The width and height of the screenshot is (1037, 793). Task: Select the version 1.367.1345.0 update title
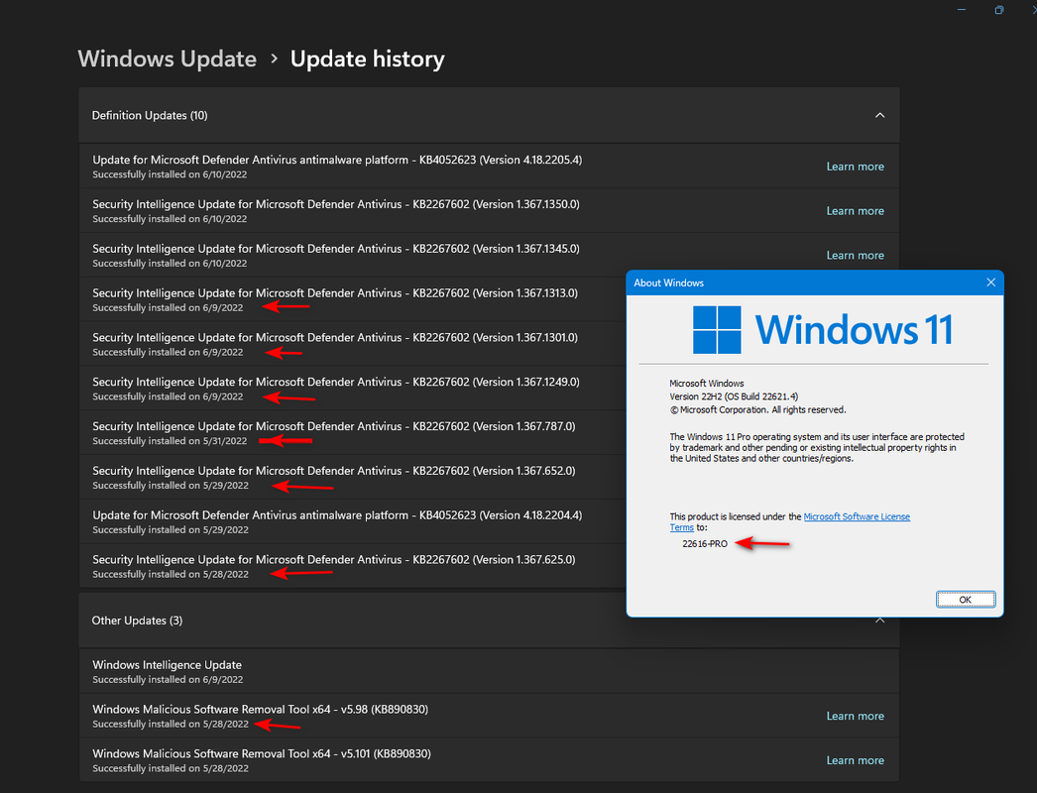coord(336,248)
